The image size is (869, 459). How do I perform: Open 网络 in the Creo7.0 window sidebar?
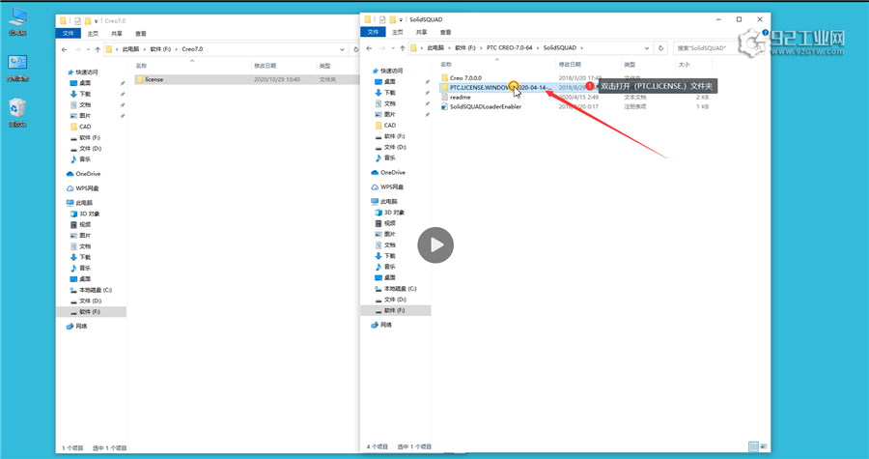(x=77, y=326)
